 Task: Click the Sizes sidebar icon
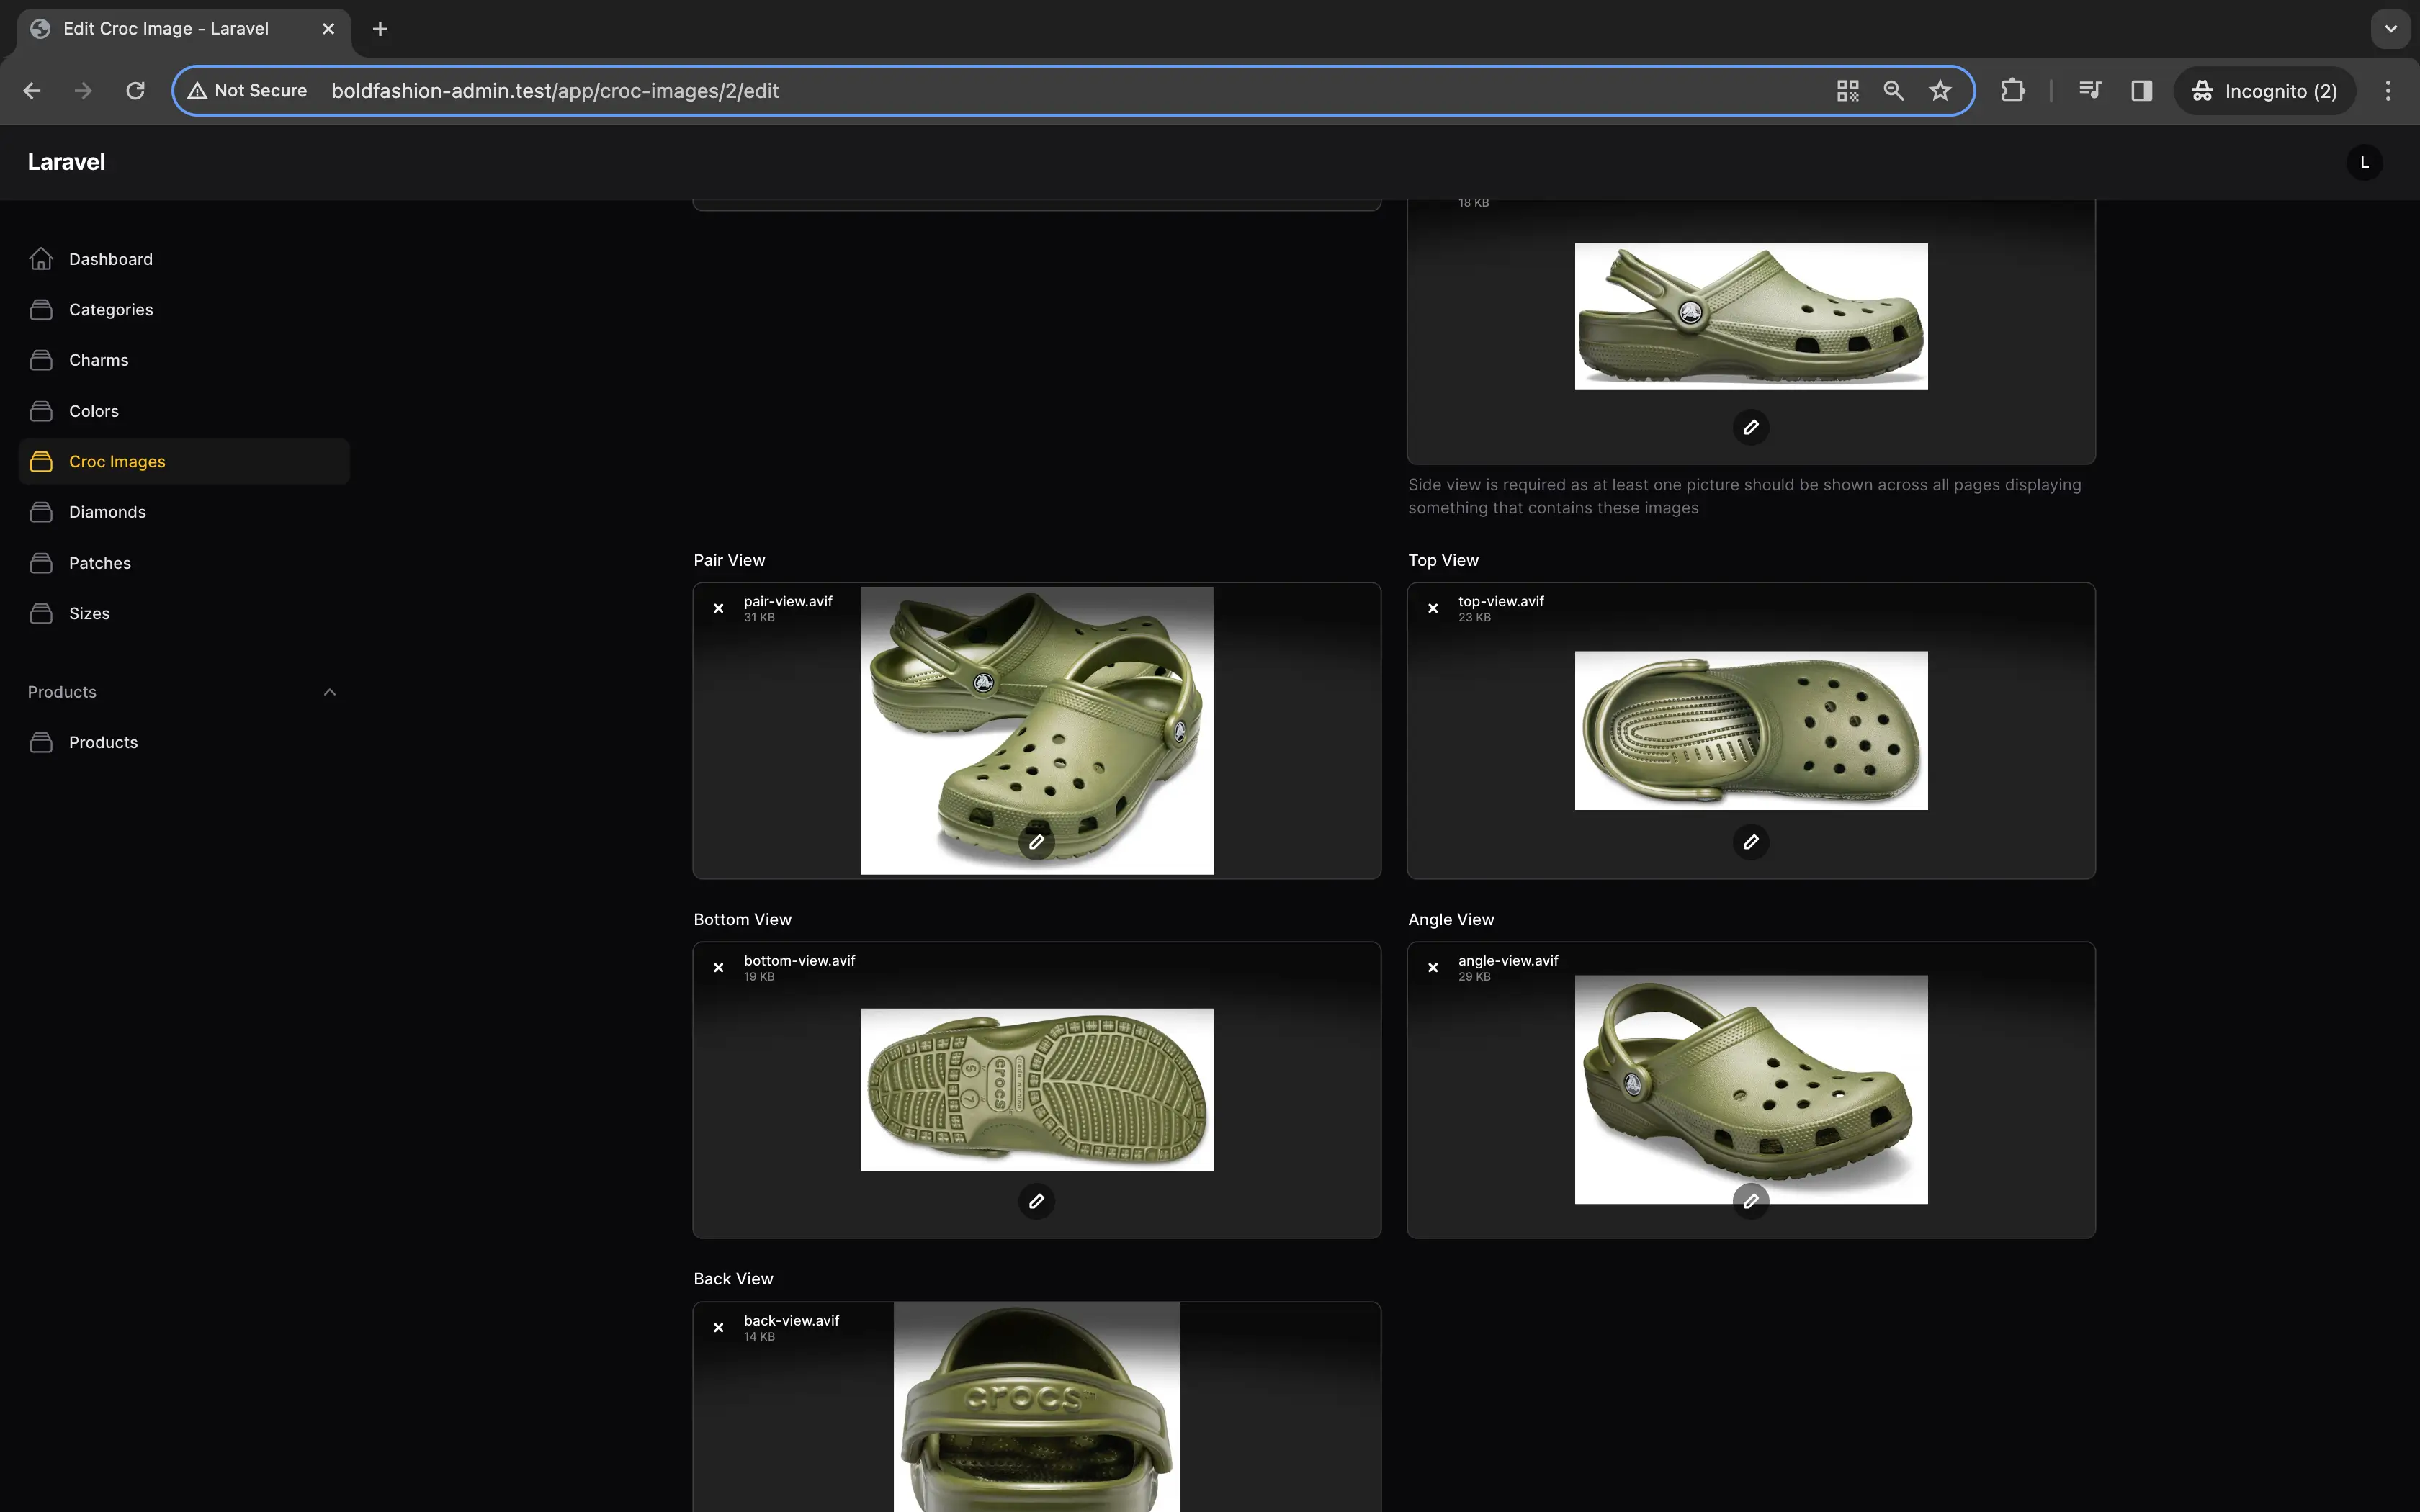(x=41, y=613)
